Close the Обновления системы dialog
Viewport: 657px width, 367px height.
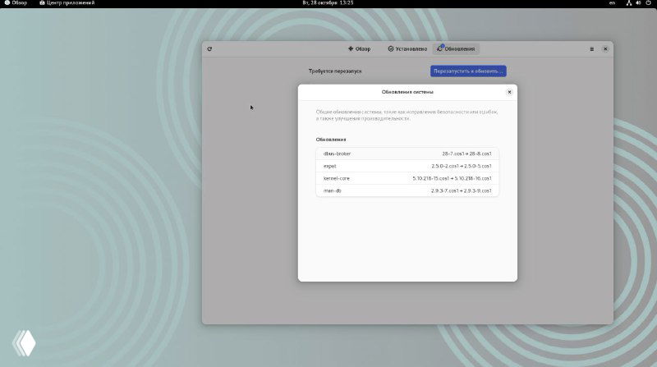tap(509, 92)
